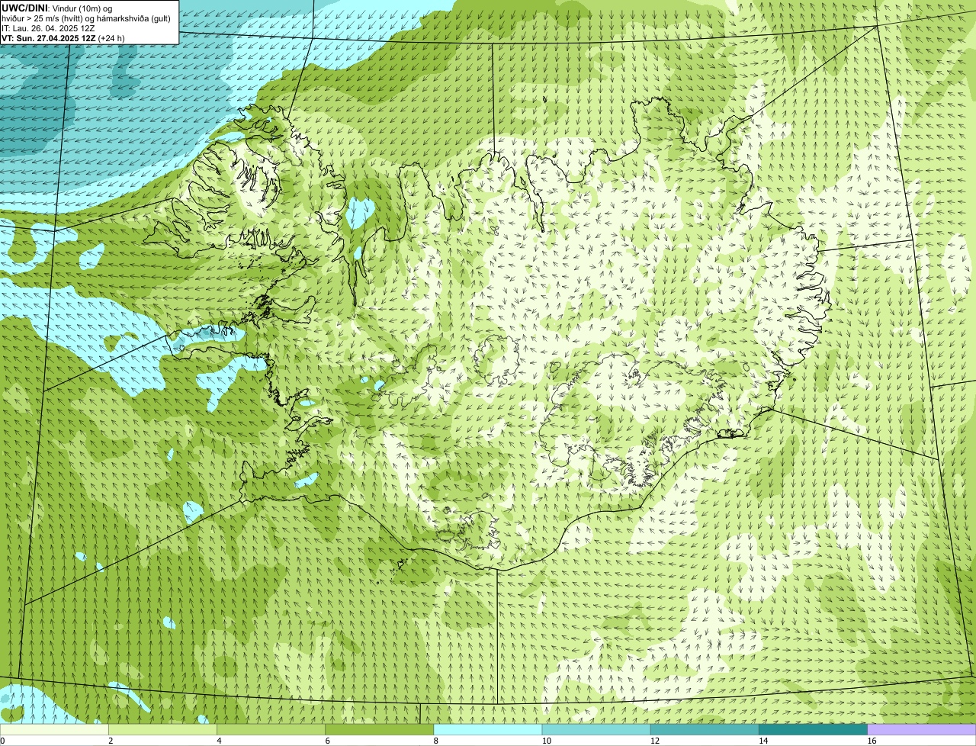Select the 4–6 m/s green legend swatch
Viewport: 976px width, 746px height.
[271, 730]
